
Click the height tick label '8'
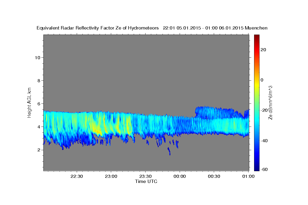[x=39, y=80]
